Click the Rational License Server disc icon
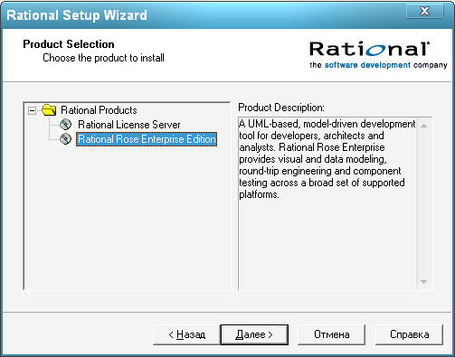 coord(65,124)
